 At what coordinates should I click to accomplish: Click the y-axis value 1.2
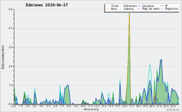click(x=10, y=85)
